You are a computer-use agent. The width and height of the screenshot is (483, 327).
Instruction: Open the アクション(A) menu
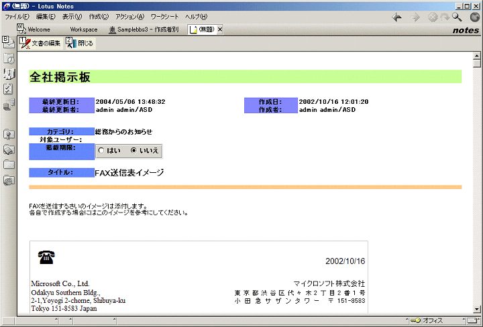[x=129, y=17]
